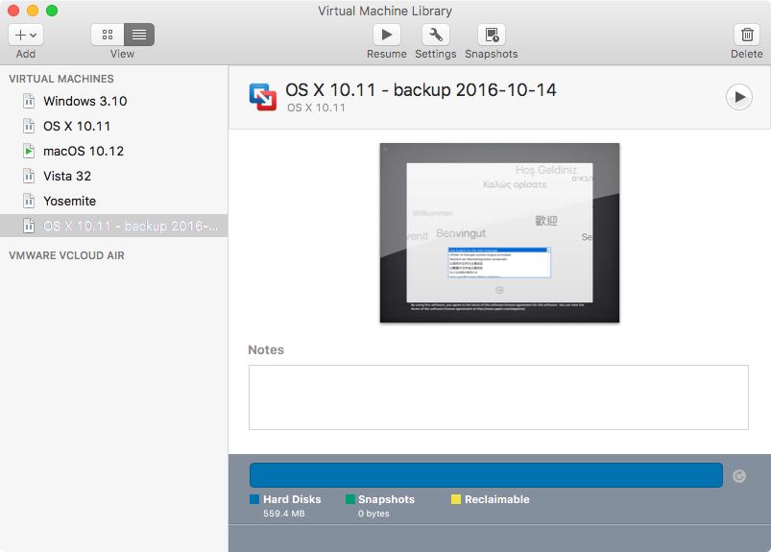
Task: Zoom the window with green button
Action: tap(52, 11)
